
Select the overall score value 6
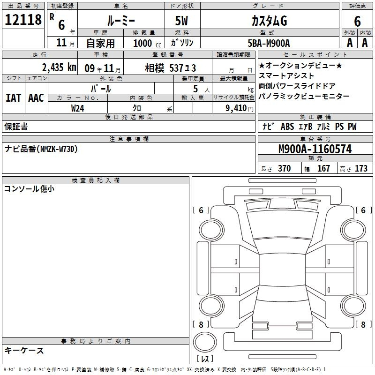357,21
